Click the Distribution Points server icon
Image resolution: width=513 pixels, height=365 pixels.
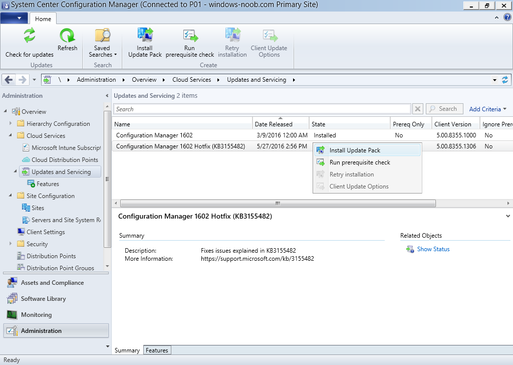click(x=21, y=256)
